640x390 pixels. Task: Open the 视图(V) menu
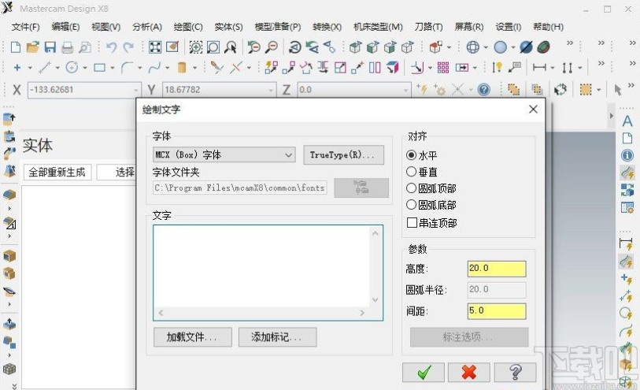click(x=105, y=27)
